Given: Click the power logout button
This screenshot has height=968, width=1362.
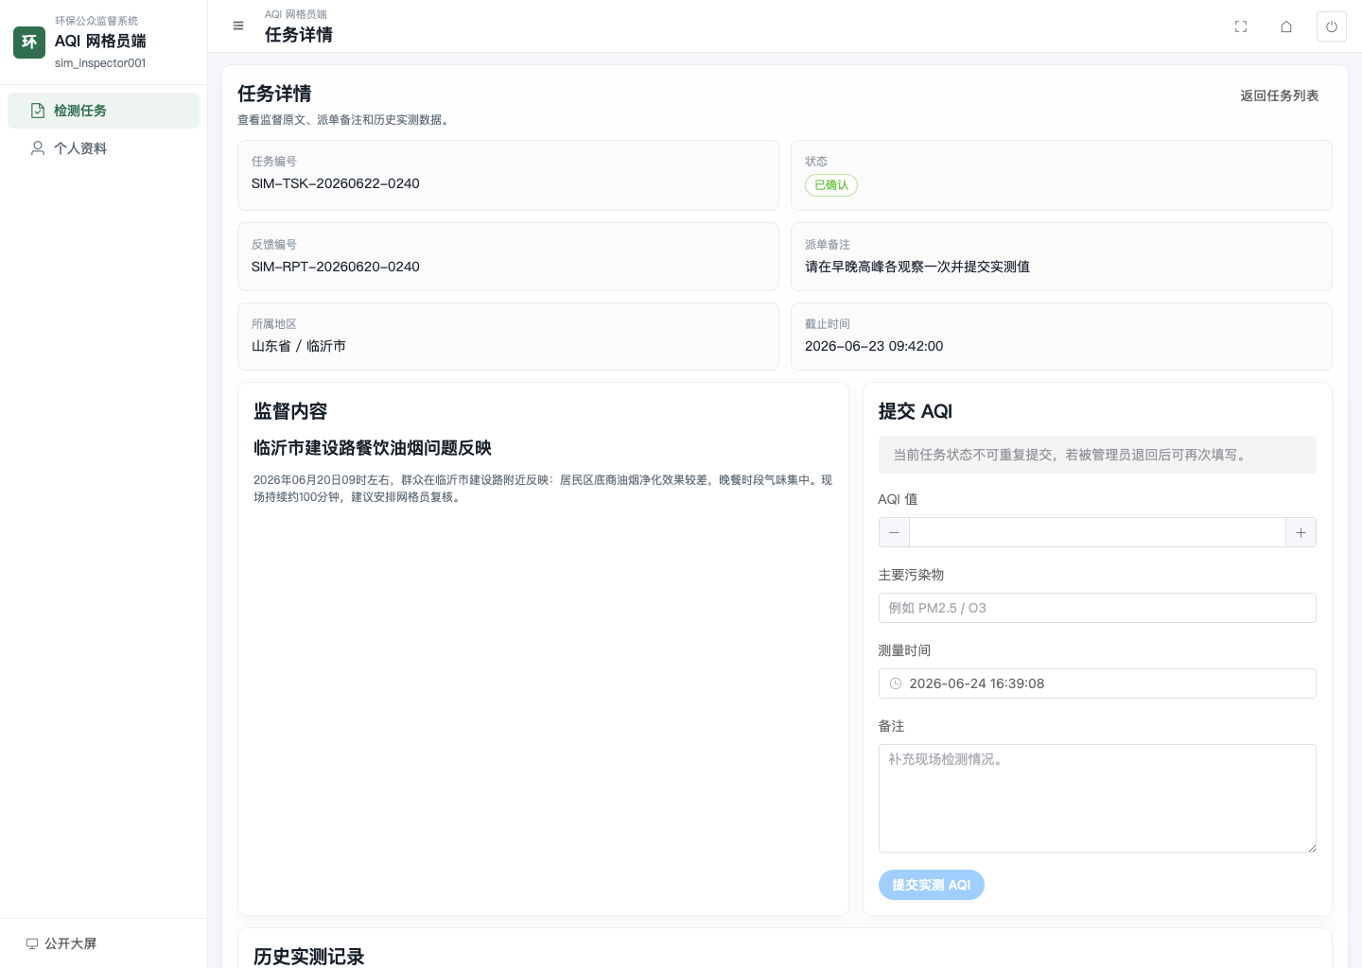Looking at the screenshot, I should click(x=1332, y=26).
